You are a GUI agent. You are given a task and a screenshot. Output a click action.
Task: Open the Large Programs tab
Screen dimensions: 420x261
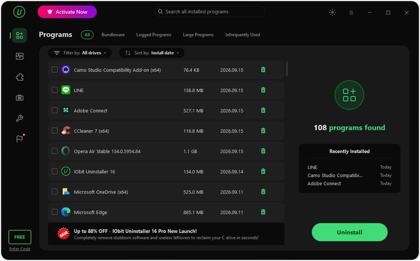point(198,35)
